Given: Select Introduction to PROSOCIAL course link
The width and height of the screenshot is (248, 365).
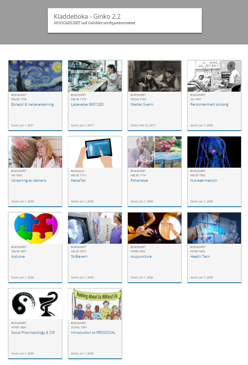Looking at the screenshot, I should click(x=93, y=333).
